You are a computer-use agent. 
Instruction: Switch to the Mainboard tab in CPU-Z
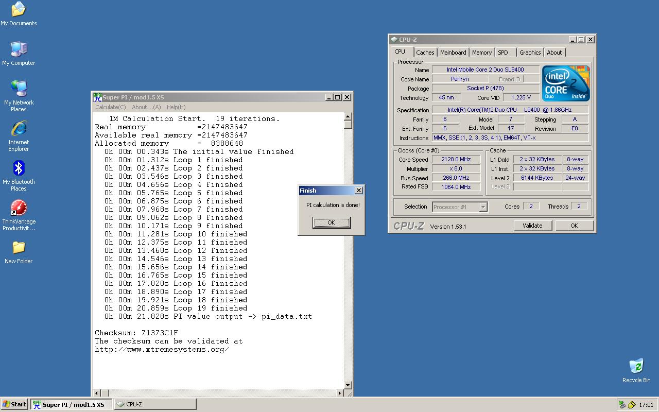(453, 53)
